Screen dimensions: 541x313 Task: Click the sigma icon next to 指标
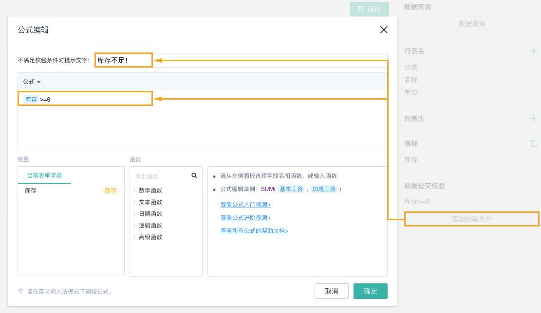click(x=533, y=143)
